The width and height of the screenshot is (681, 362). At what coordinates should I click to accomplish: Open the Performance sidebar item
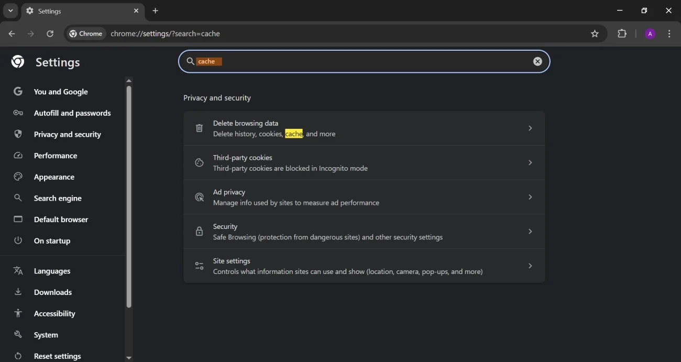pyautogui.click(x=55, y=156)
